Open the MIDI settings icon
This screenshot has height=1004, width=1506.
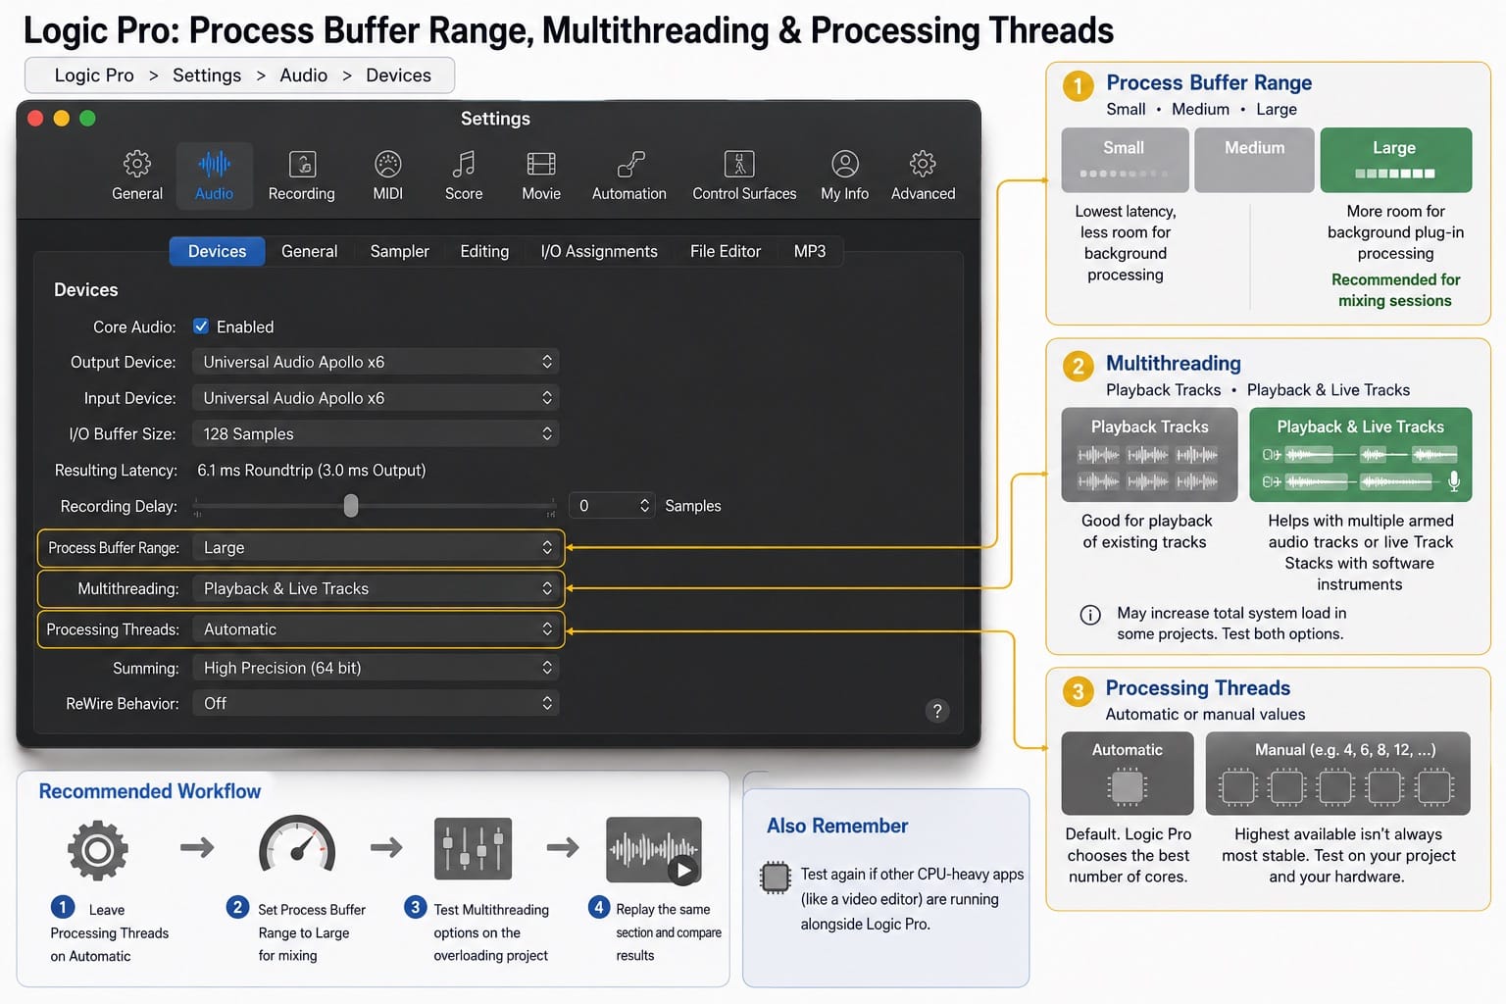point(388,164)
